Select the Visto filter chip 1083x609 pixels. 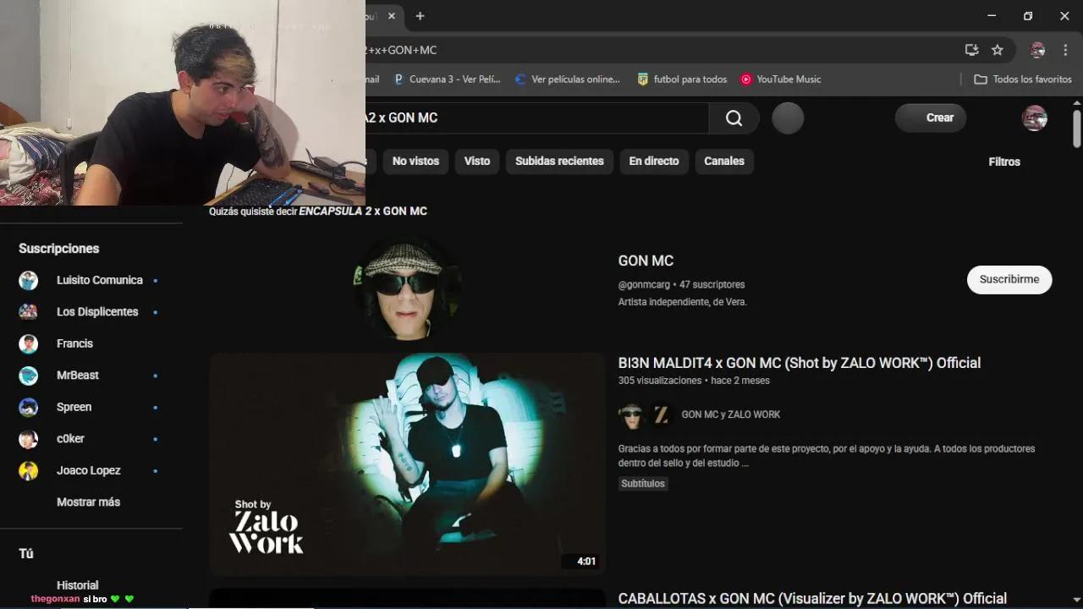pyautogui.click(x=477, y=162)
